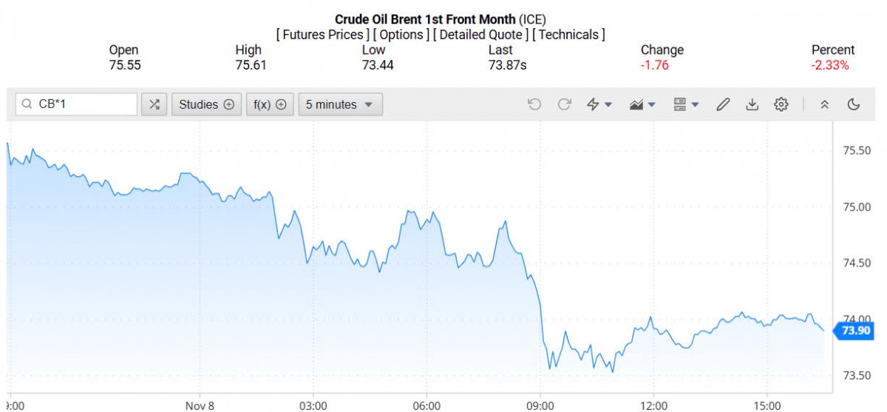Go to the Options link
The height and width of the screenshot is (412, 887).
tap(401, 34)
